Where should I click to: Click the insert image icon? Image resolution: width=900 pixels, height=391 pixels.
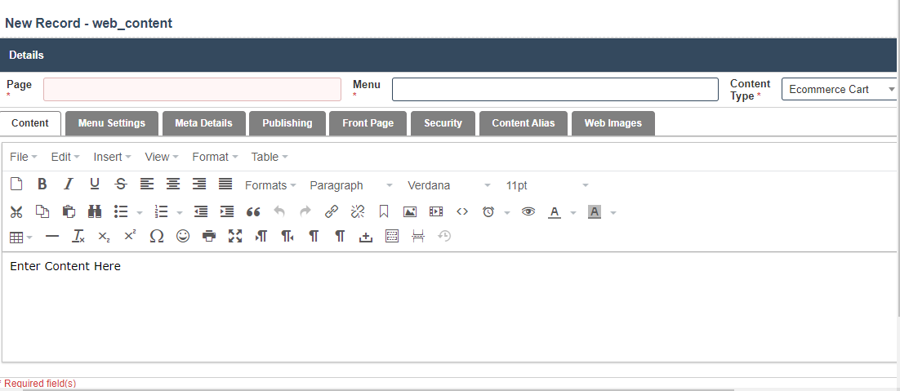click(x=410, y=211)
